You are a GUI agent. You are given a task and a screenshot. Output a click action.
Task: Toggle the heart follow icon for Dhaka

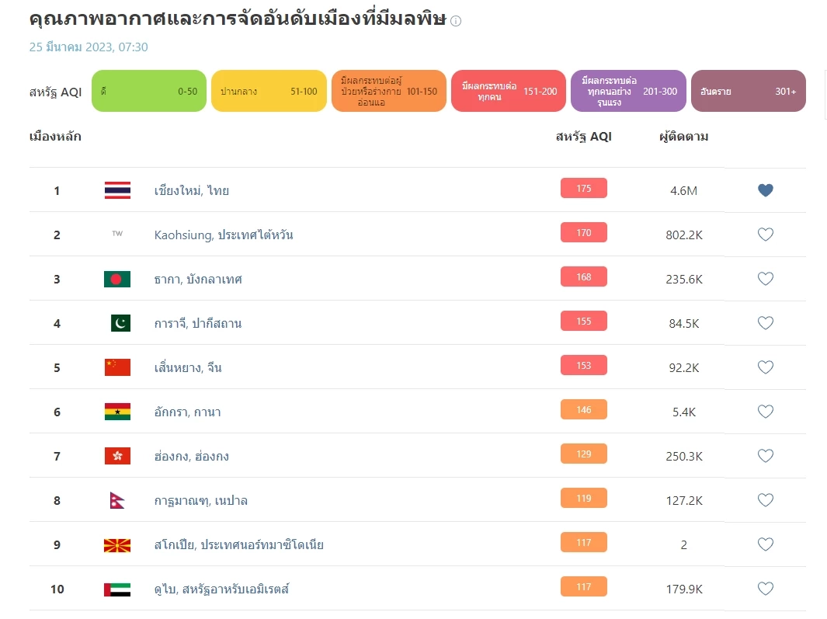765,277
